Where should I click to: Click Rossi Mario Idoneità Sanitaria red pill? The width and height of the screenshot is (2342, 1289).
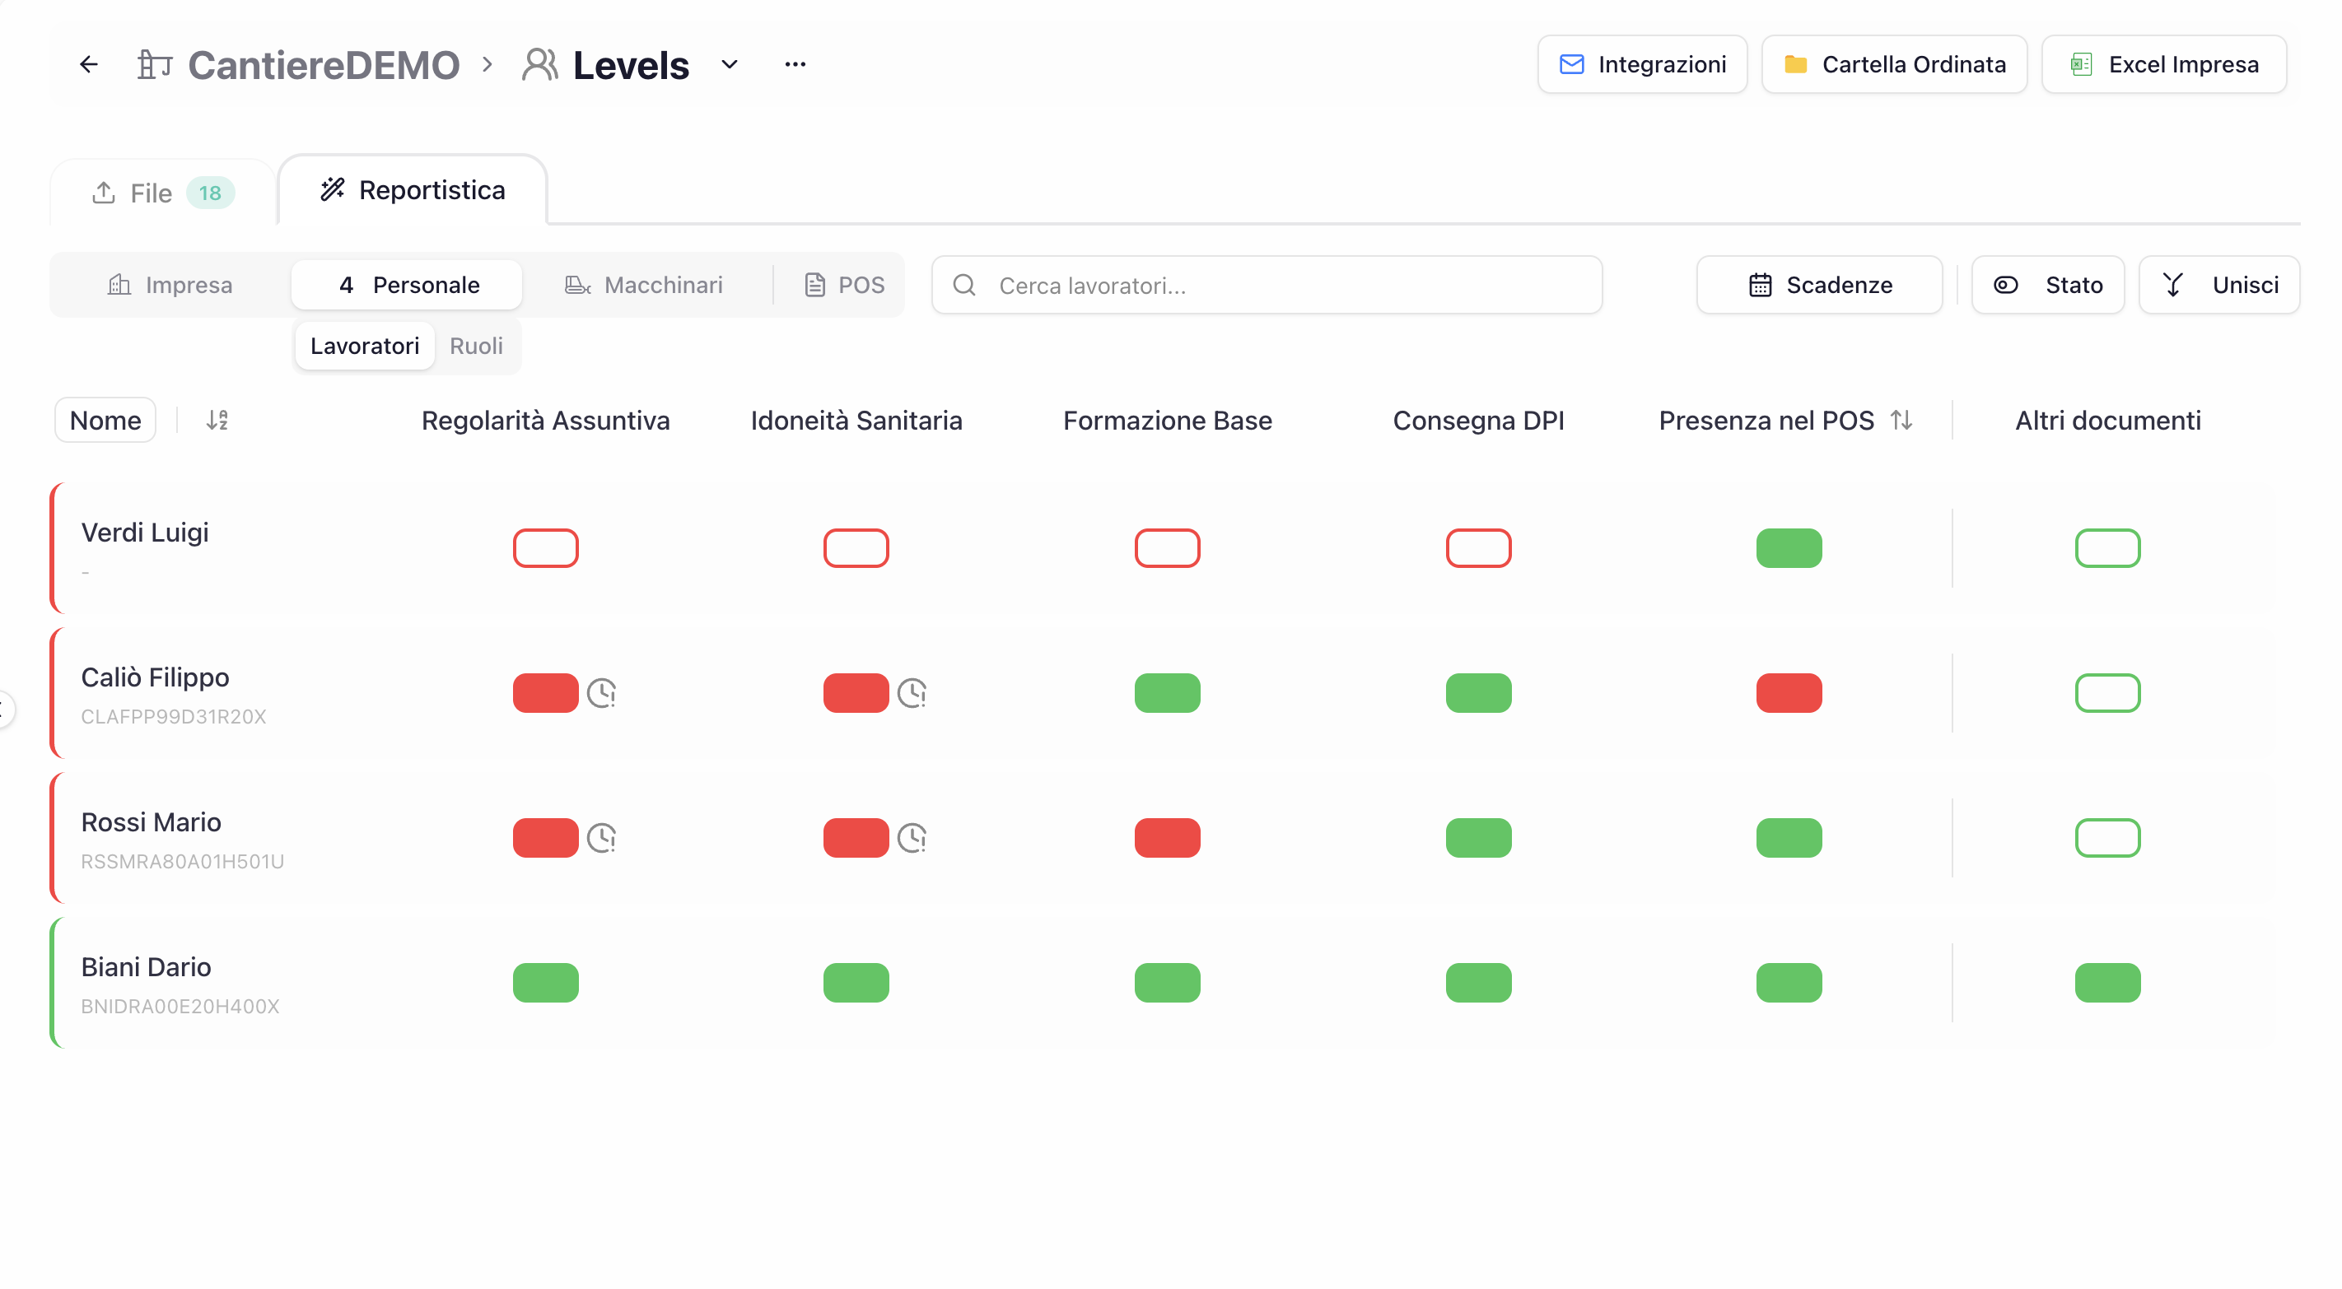tap(856, 838)
